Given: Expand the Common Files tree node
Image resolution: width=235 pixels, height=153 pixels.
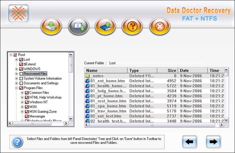Looking at the screenshot, I should coord(22,93).
